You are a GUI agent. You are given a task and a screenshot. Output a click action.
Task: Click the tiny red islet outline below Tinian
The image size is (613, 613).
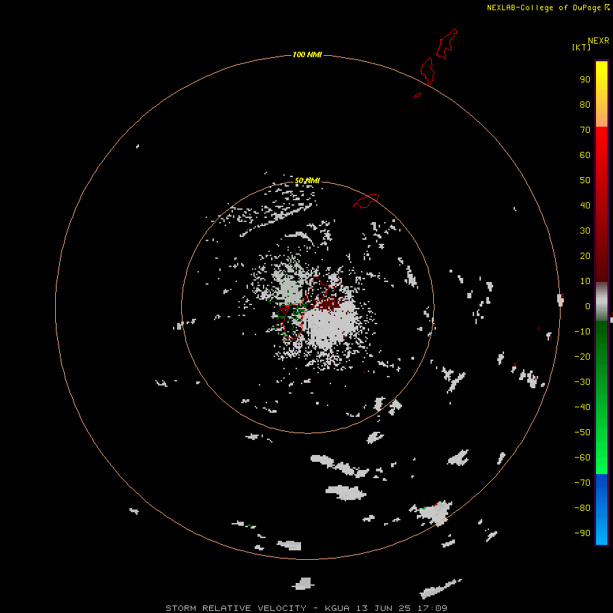[x=418, y=95]
